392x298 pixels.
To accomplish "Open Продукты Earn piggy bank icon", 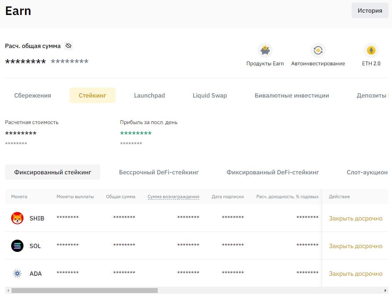I will (265, 50).
